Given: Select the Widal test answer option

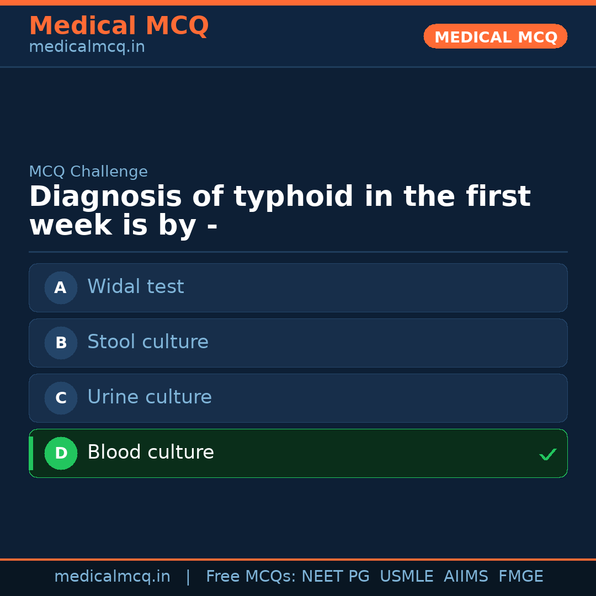Looking at the screenshot, I should coord(298,288).
